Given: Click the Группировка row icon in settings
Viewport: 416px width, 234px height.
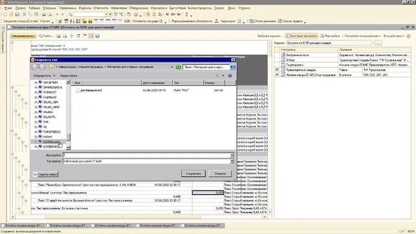Looking at the screenshot, I should point(283,65).
